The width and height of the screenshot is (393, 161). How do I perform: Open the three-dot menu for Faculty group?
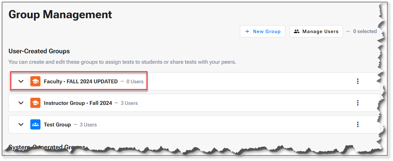357,81
